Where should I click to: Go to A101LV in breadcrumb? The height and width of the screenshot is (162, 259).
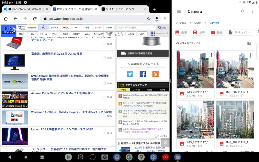click(181, 23)
